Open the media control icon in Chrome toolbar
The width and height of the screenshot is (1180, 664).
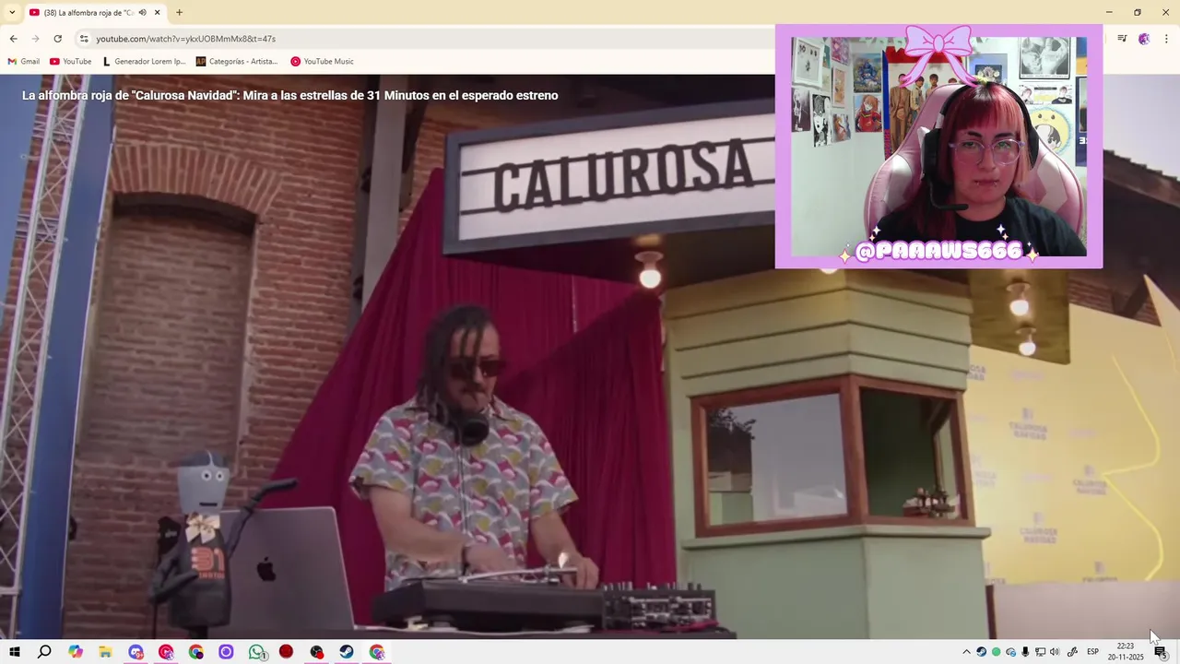[1122, 39]
